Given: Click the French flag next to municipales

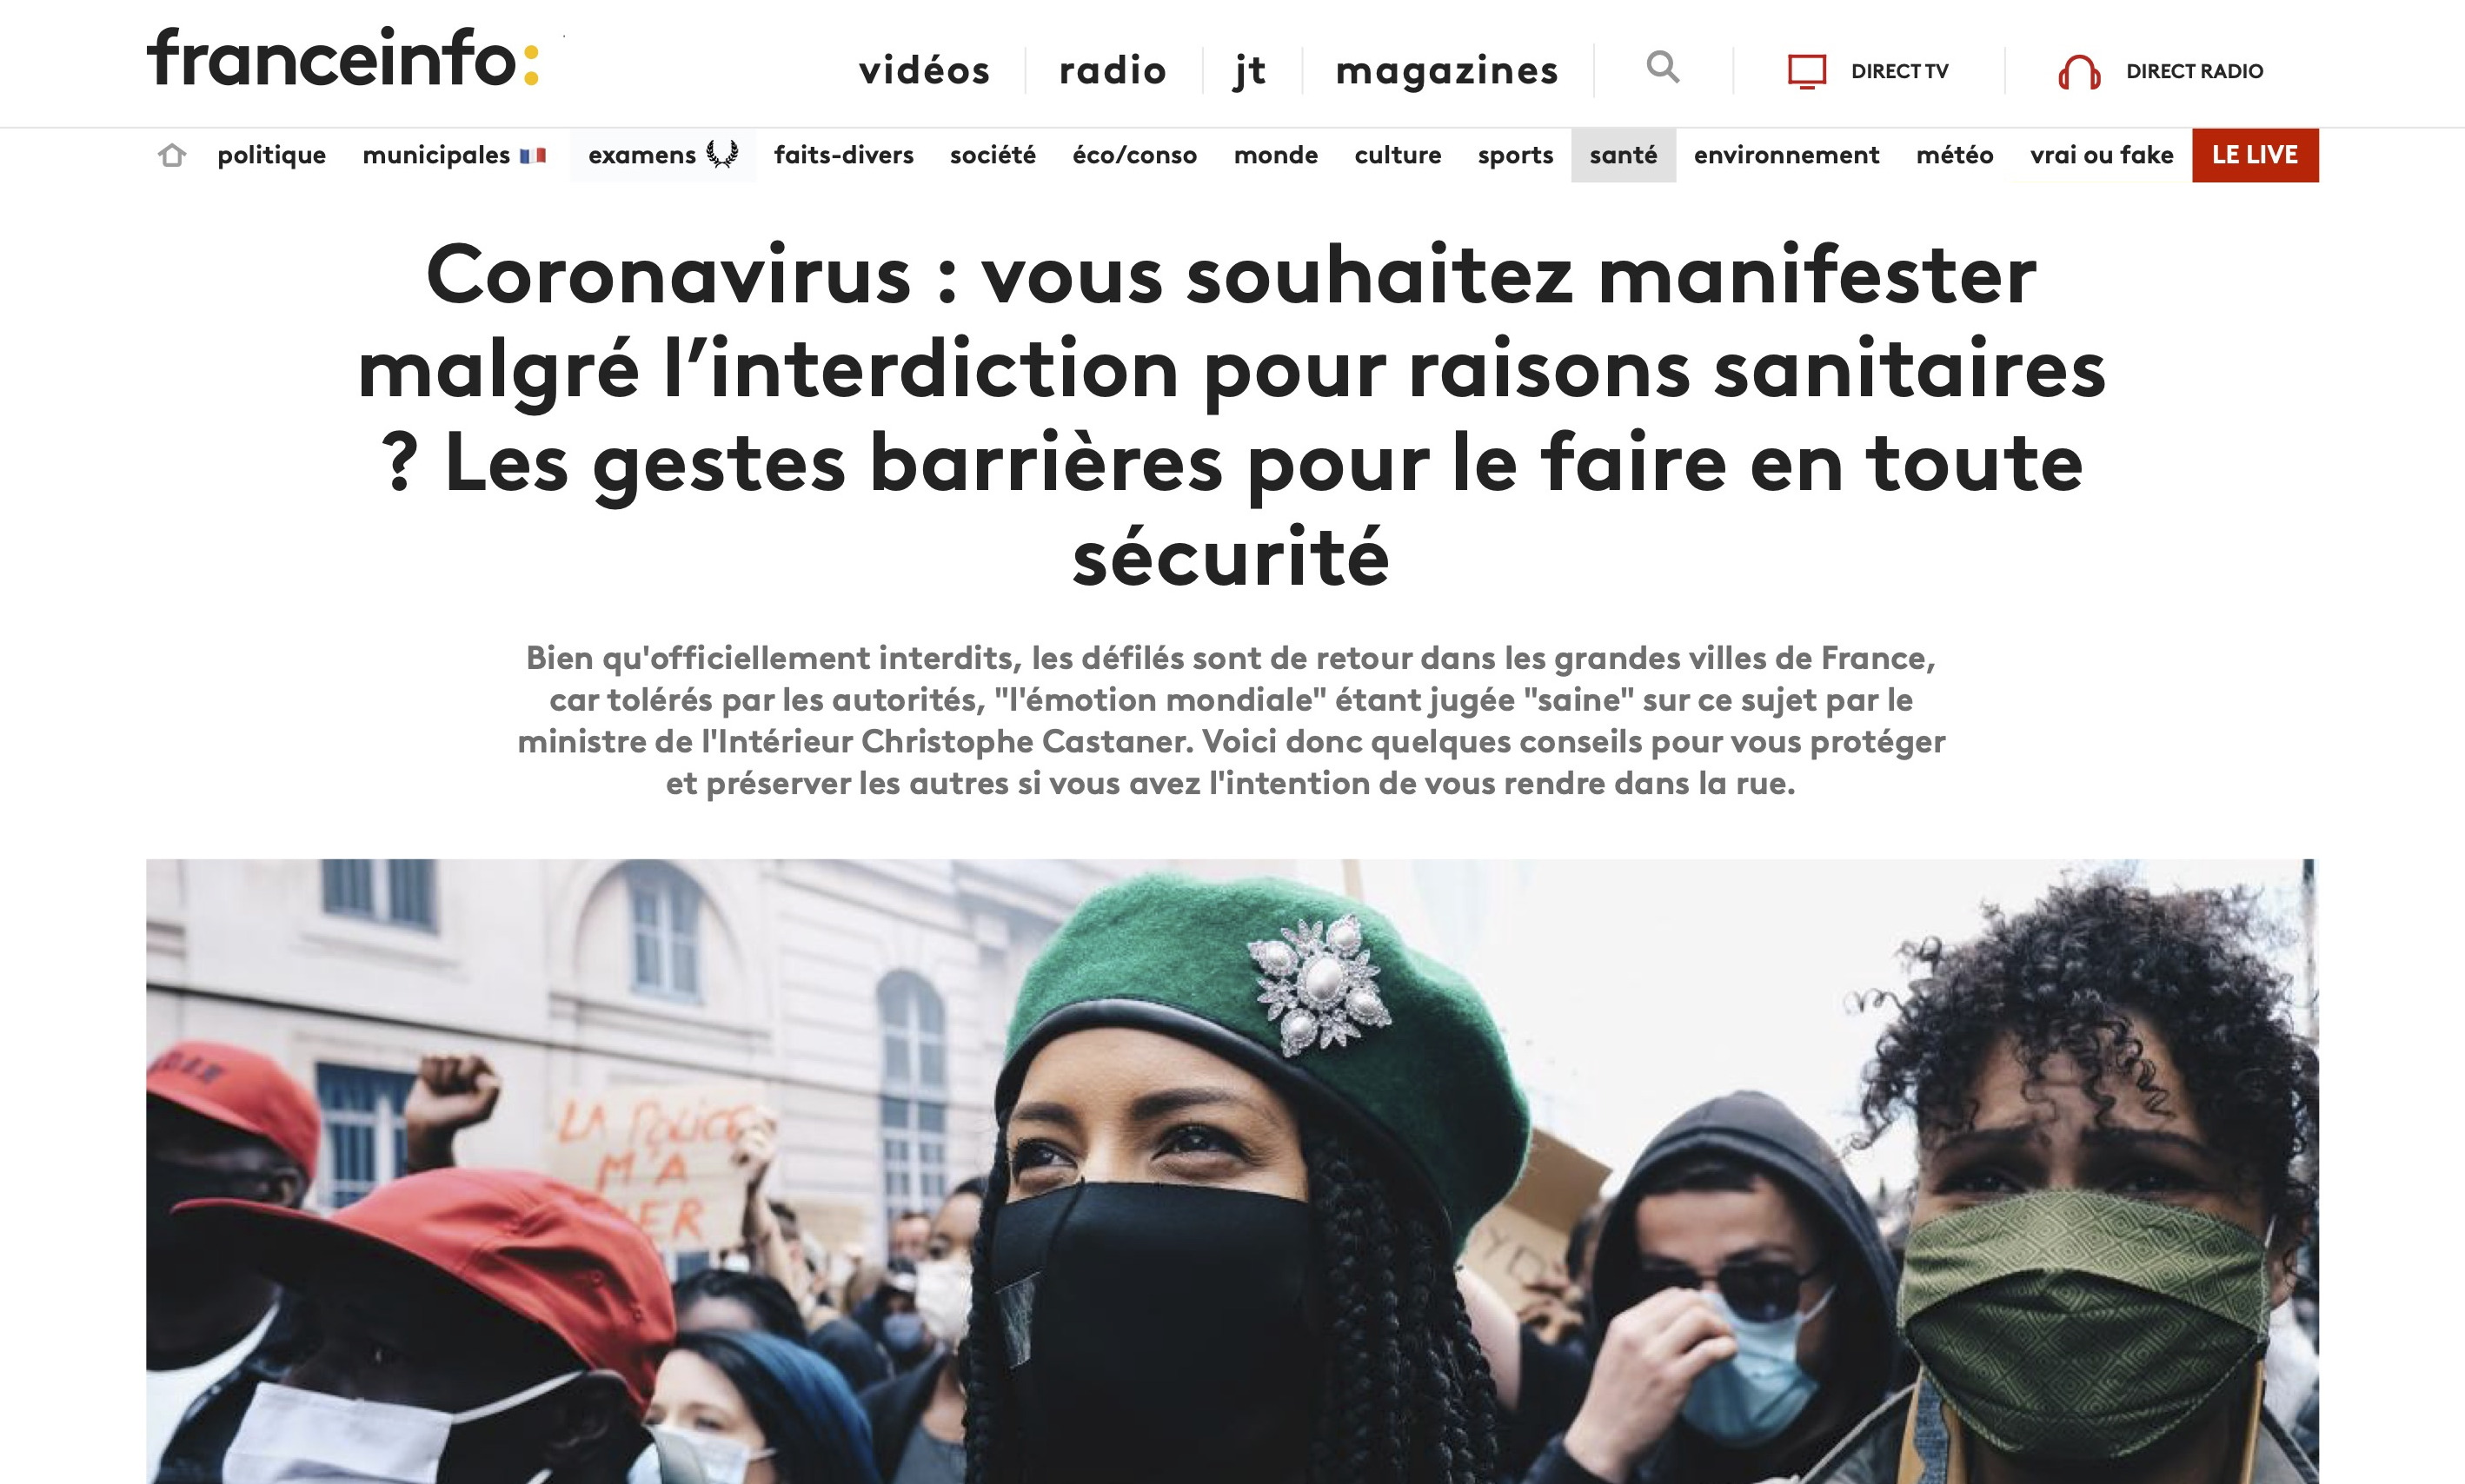Looking at the screenshot, I should (532, 155).
